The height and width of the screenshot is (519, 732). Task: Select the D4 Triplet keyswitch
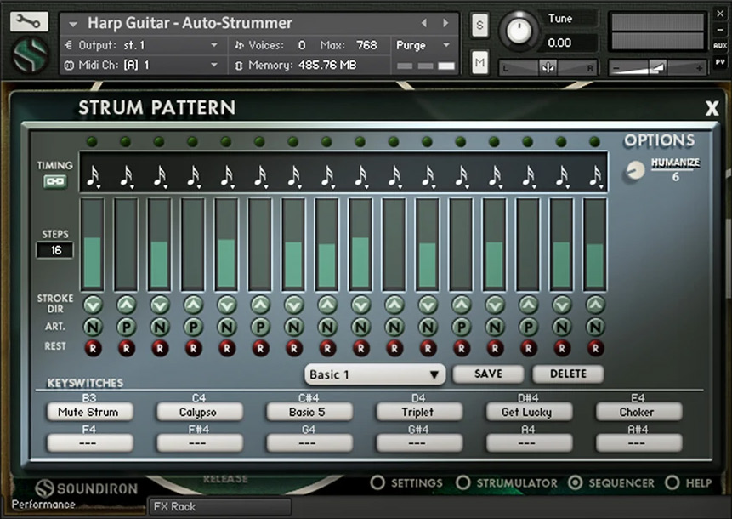(419, 412)
